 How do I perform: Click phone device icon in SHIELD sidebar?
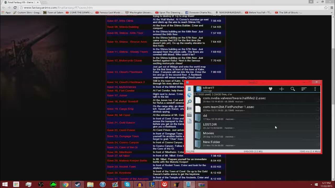[189, 89]
